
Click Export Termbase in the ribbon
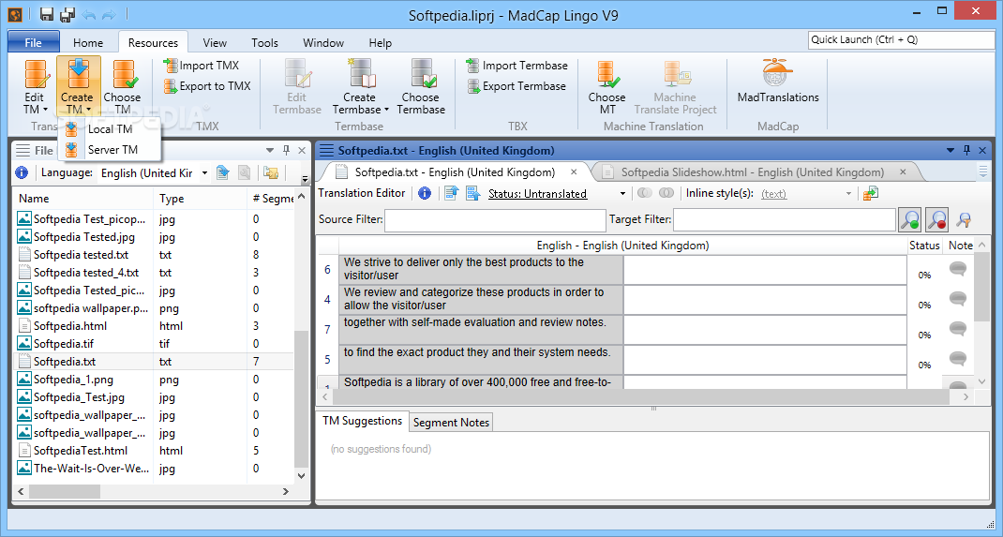[516, 85]
